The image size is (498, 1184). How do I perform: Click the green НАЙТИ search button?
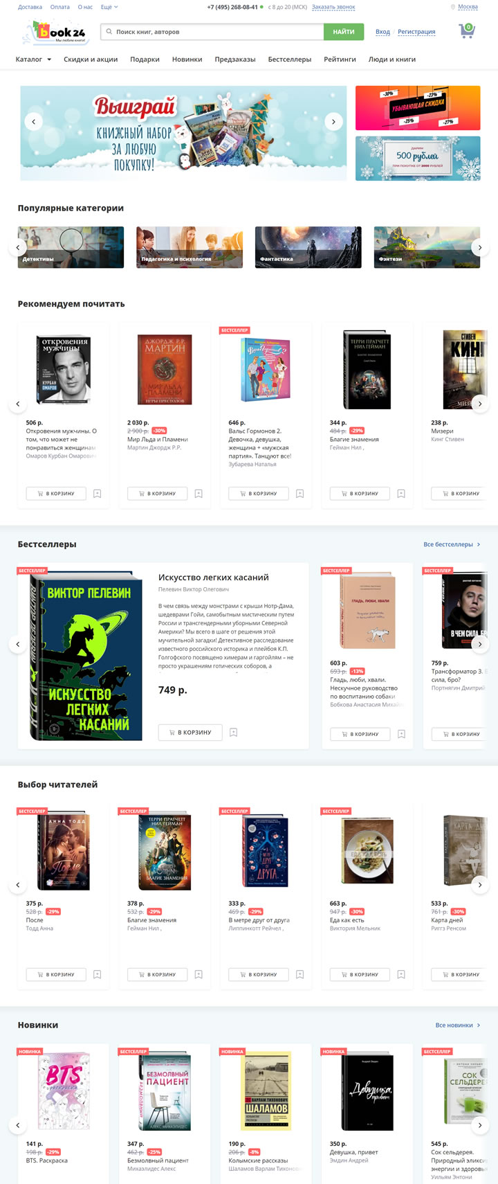pyautogui.click(x=343, y=32)
